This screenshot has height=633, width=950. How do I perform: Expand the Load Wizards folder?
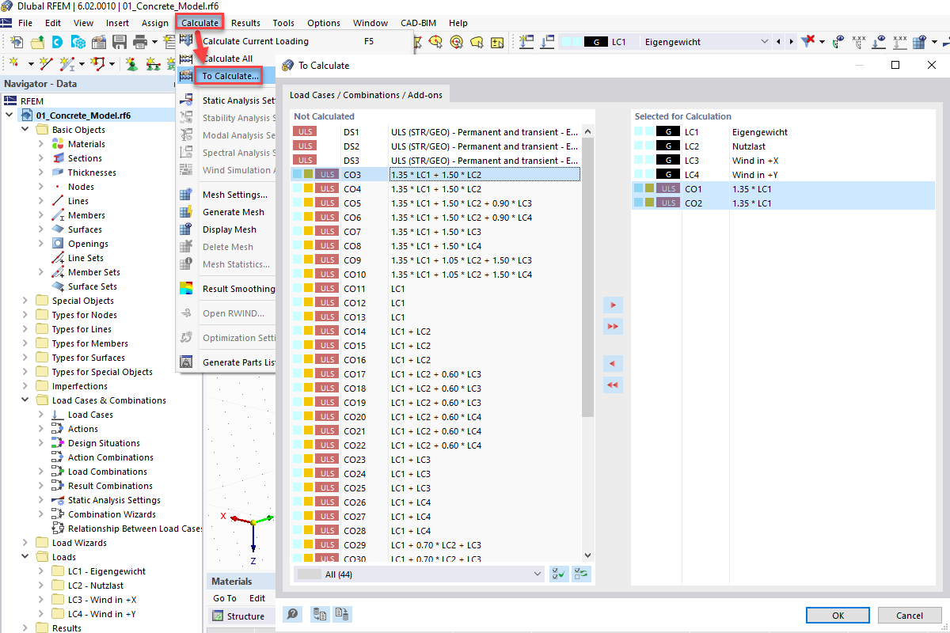25,543
